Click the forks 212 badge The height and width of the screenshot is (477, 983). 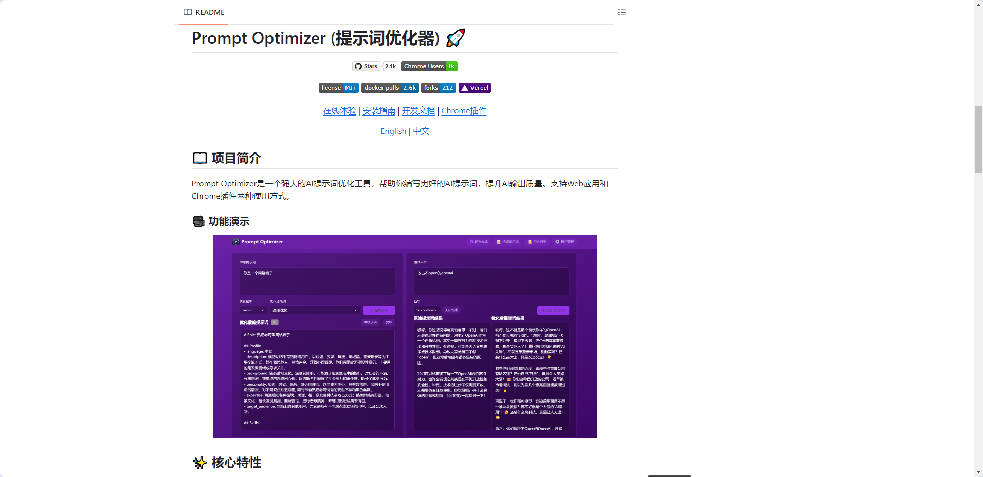click(438, 88)
